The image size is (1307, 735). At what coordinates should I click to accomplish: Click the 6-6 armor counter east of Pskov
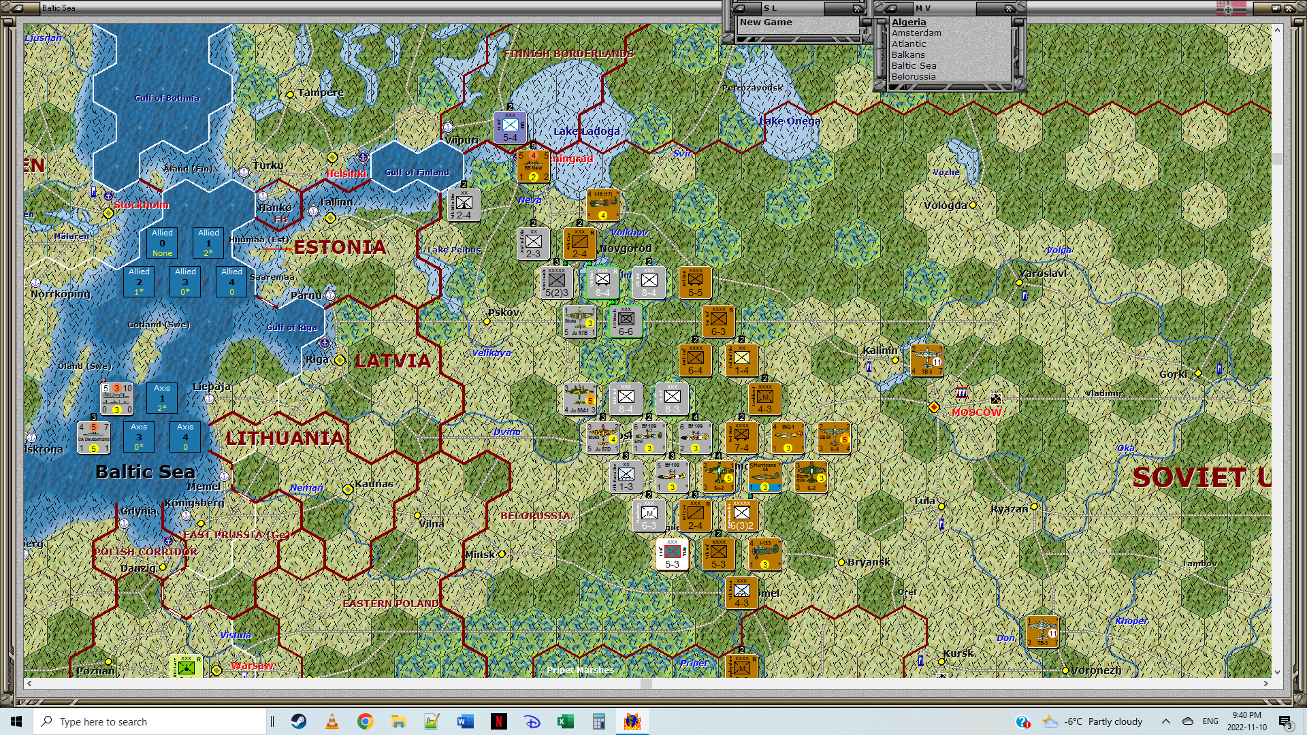pyautogui.click(x=626, y=321)
